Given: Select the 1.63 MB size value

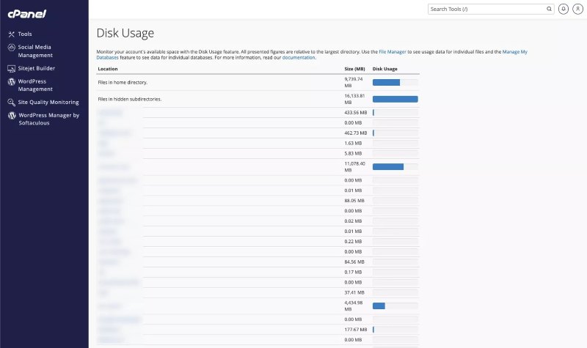Looking at the screenshot, I should click(x=353, y=143).
